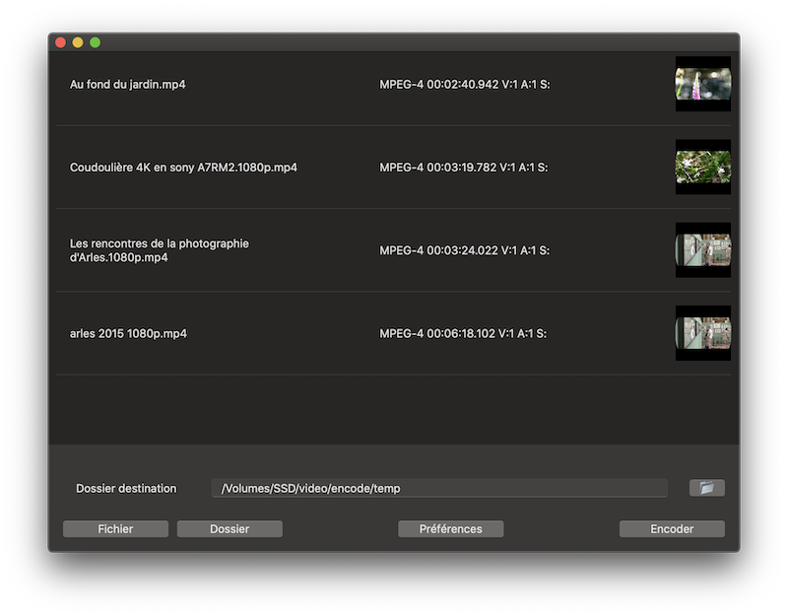Screen dimensions: 788x616
Task: Click the thumbnail for Au fond du jardin.mp4
Action: 703,84
